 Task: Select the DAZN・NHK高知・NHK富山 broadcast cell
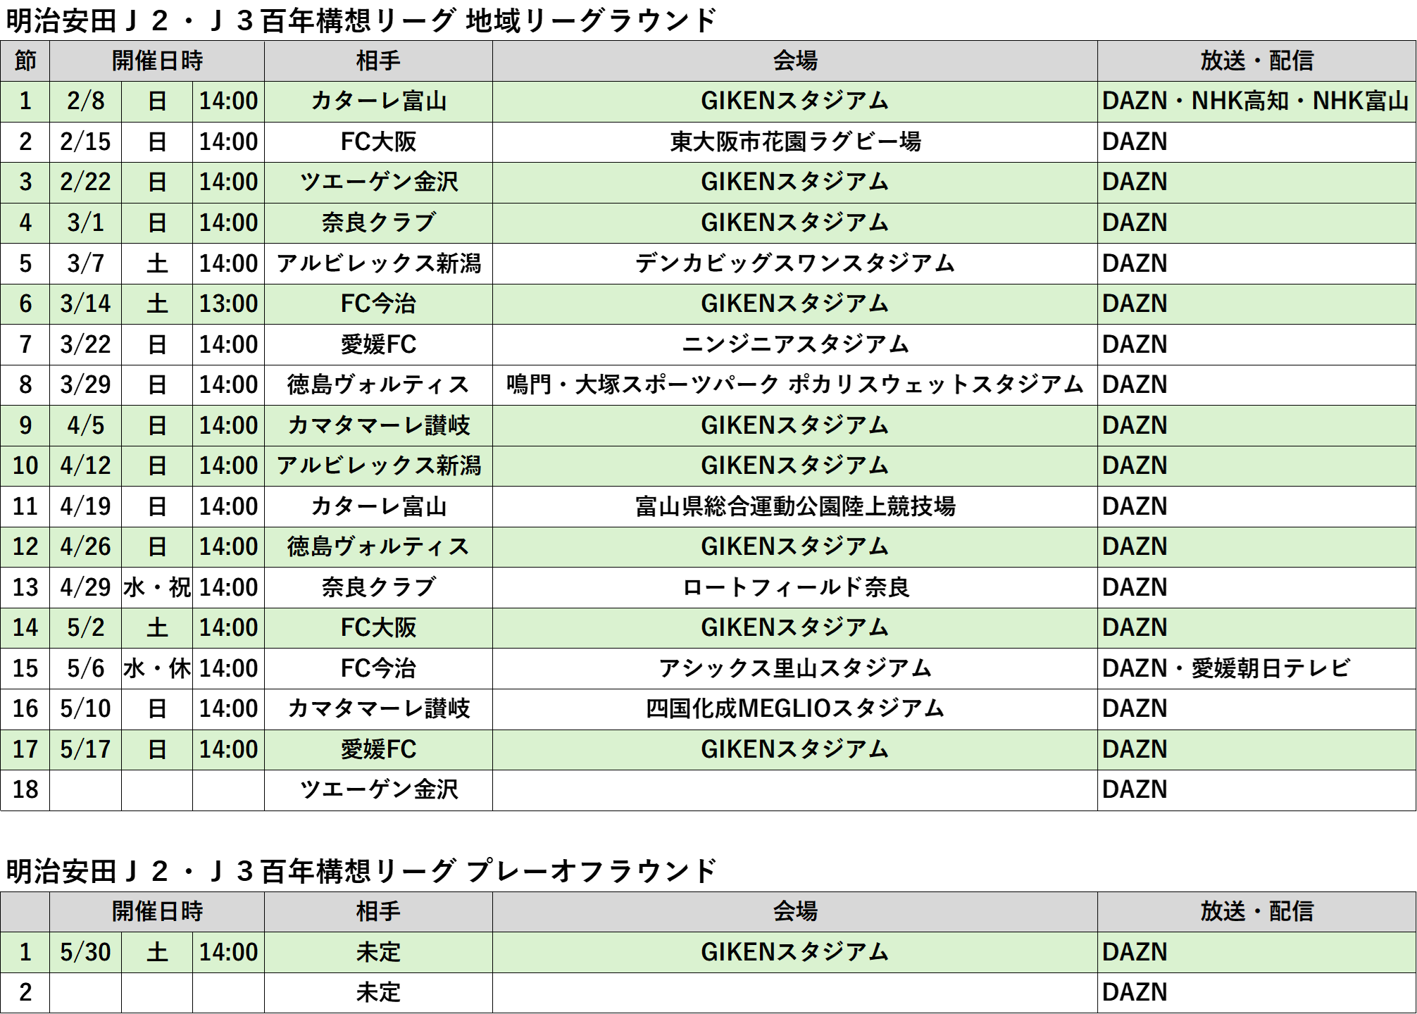pos(1255,101)
